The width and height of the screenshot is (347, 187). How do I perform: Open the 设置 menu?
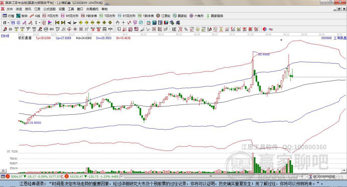62,9
